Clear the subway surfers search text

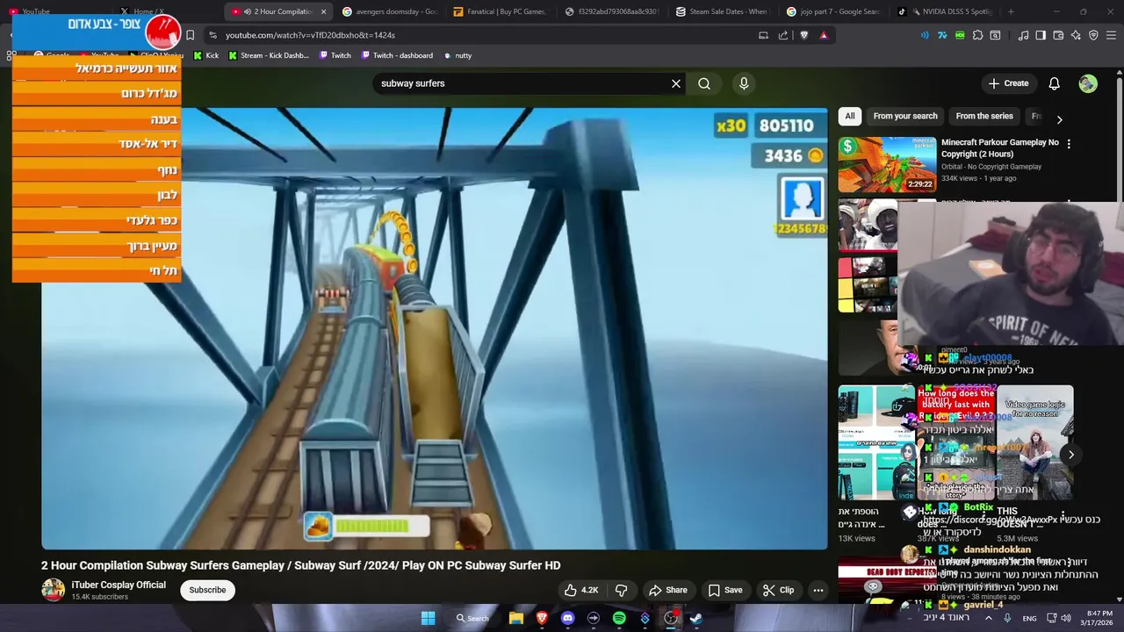(x=676, y=83)
